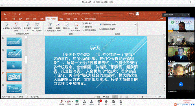Click the Redo icon in quick access toolbar

(15, 14)
